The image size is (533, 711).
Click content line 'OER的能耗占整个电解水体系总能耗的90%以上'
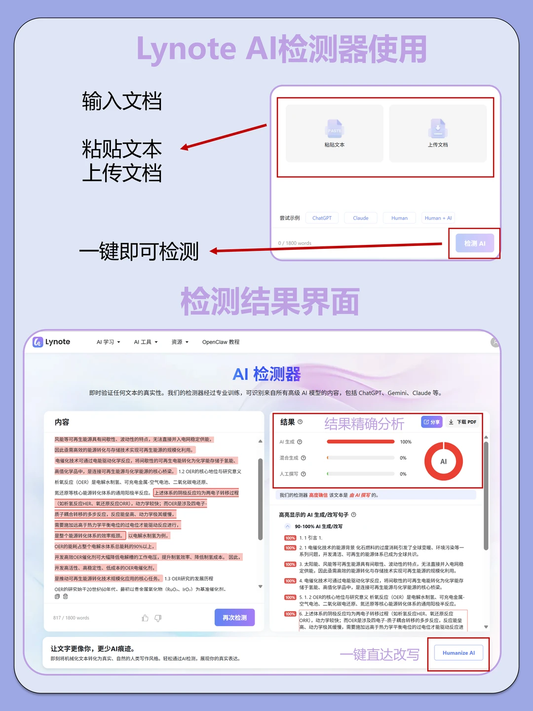[x=105, y=546]
